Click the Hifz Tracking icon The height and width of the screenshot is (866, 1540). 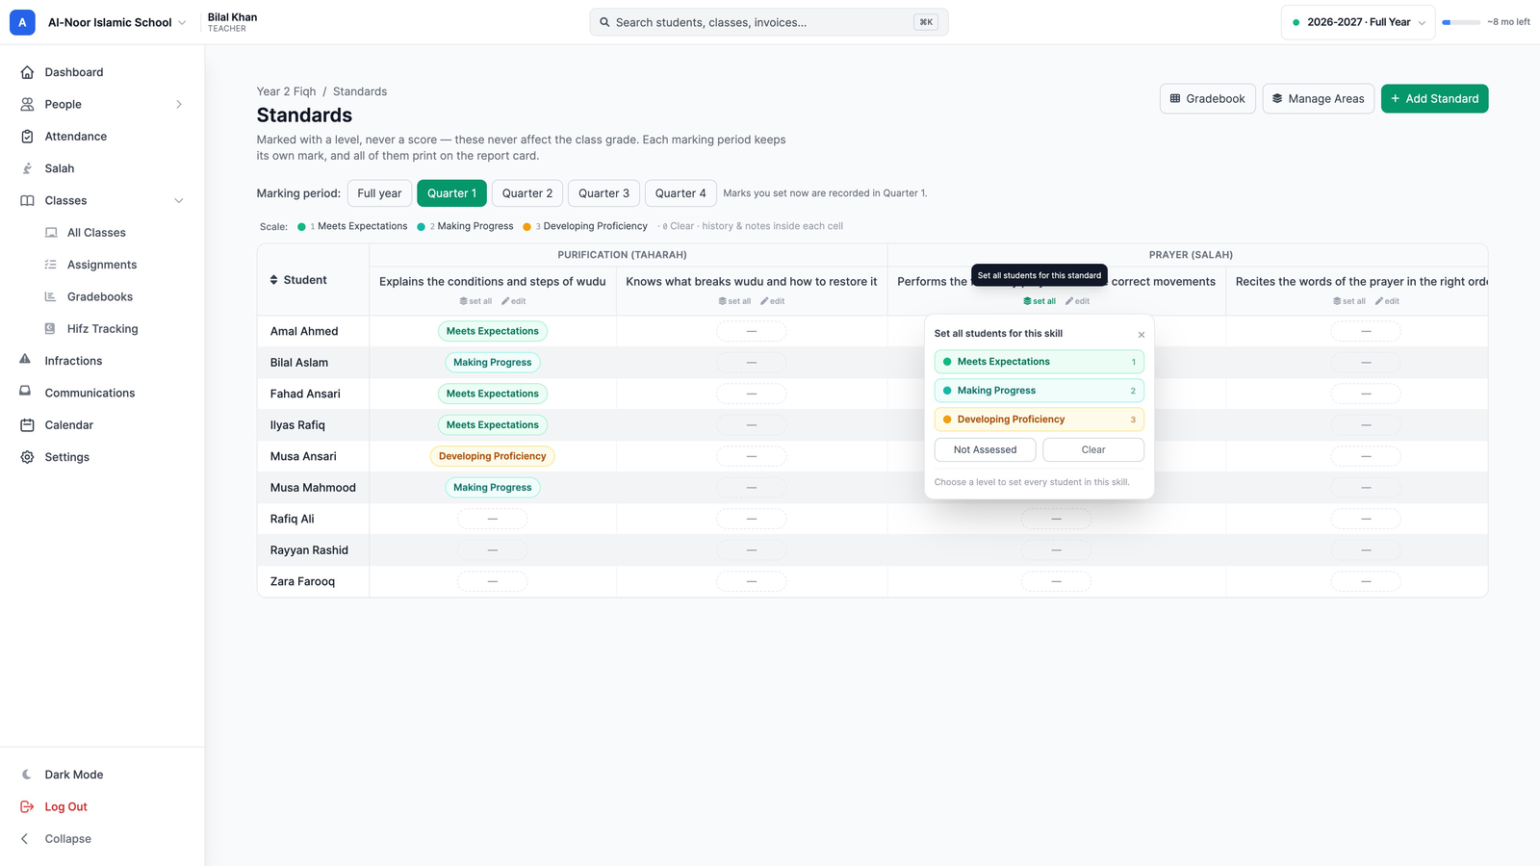click(x=50, y=329)
